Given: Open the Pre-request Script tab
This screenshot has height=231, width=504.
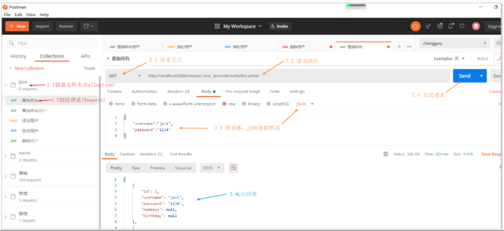Looking at the screenshot, I should pos(243,91).
